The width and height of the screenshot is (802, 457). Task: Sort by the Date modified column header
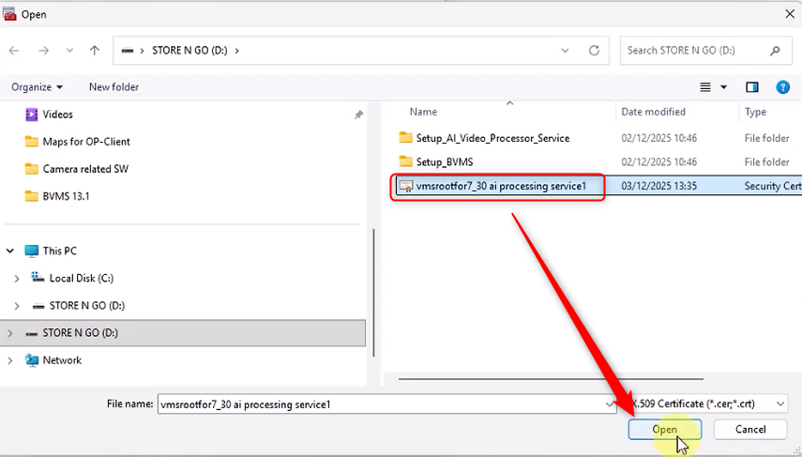[x=653, y=112]
